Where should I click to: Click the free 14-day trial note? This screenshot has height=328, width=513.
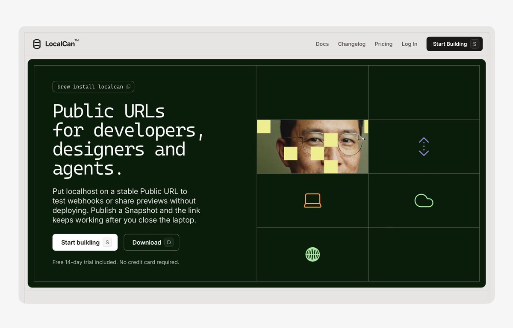(x=116, y=262)
